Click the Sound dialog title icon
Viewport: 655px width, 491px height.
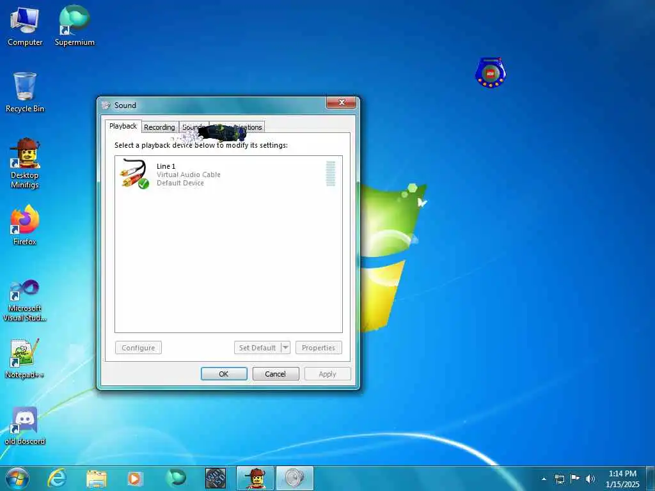(106, 105)
